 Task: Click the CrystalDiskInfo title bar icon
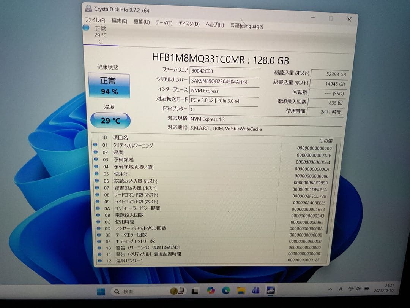(88, 8)
